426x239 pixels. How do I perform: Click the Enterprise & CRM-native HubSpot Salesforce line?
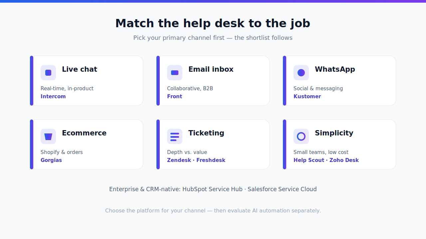[213, 189]
